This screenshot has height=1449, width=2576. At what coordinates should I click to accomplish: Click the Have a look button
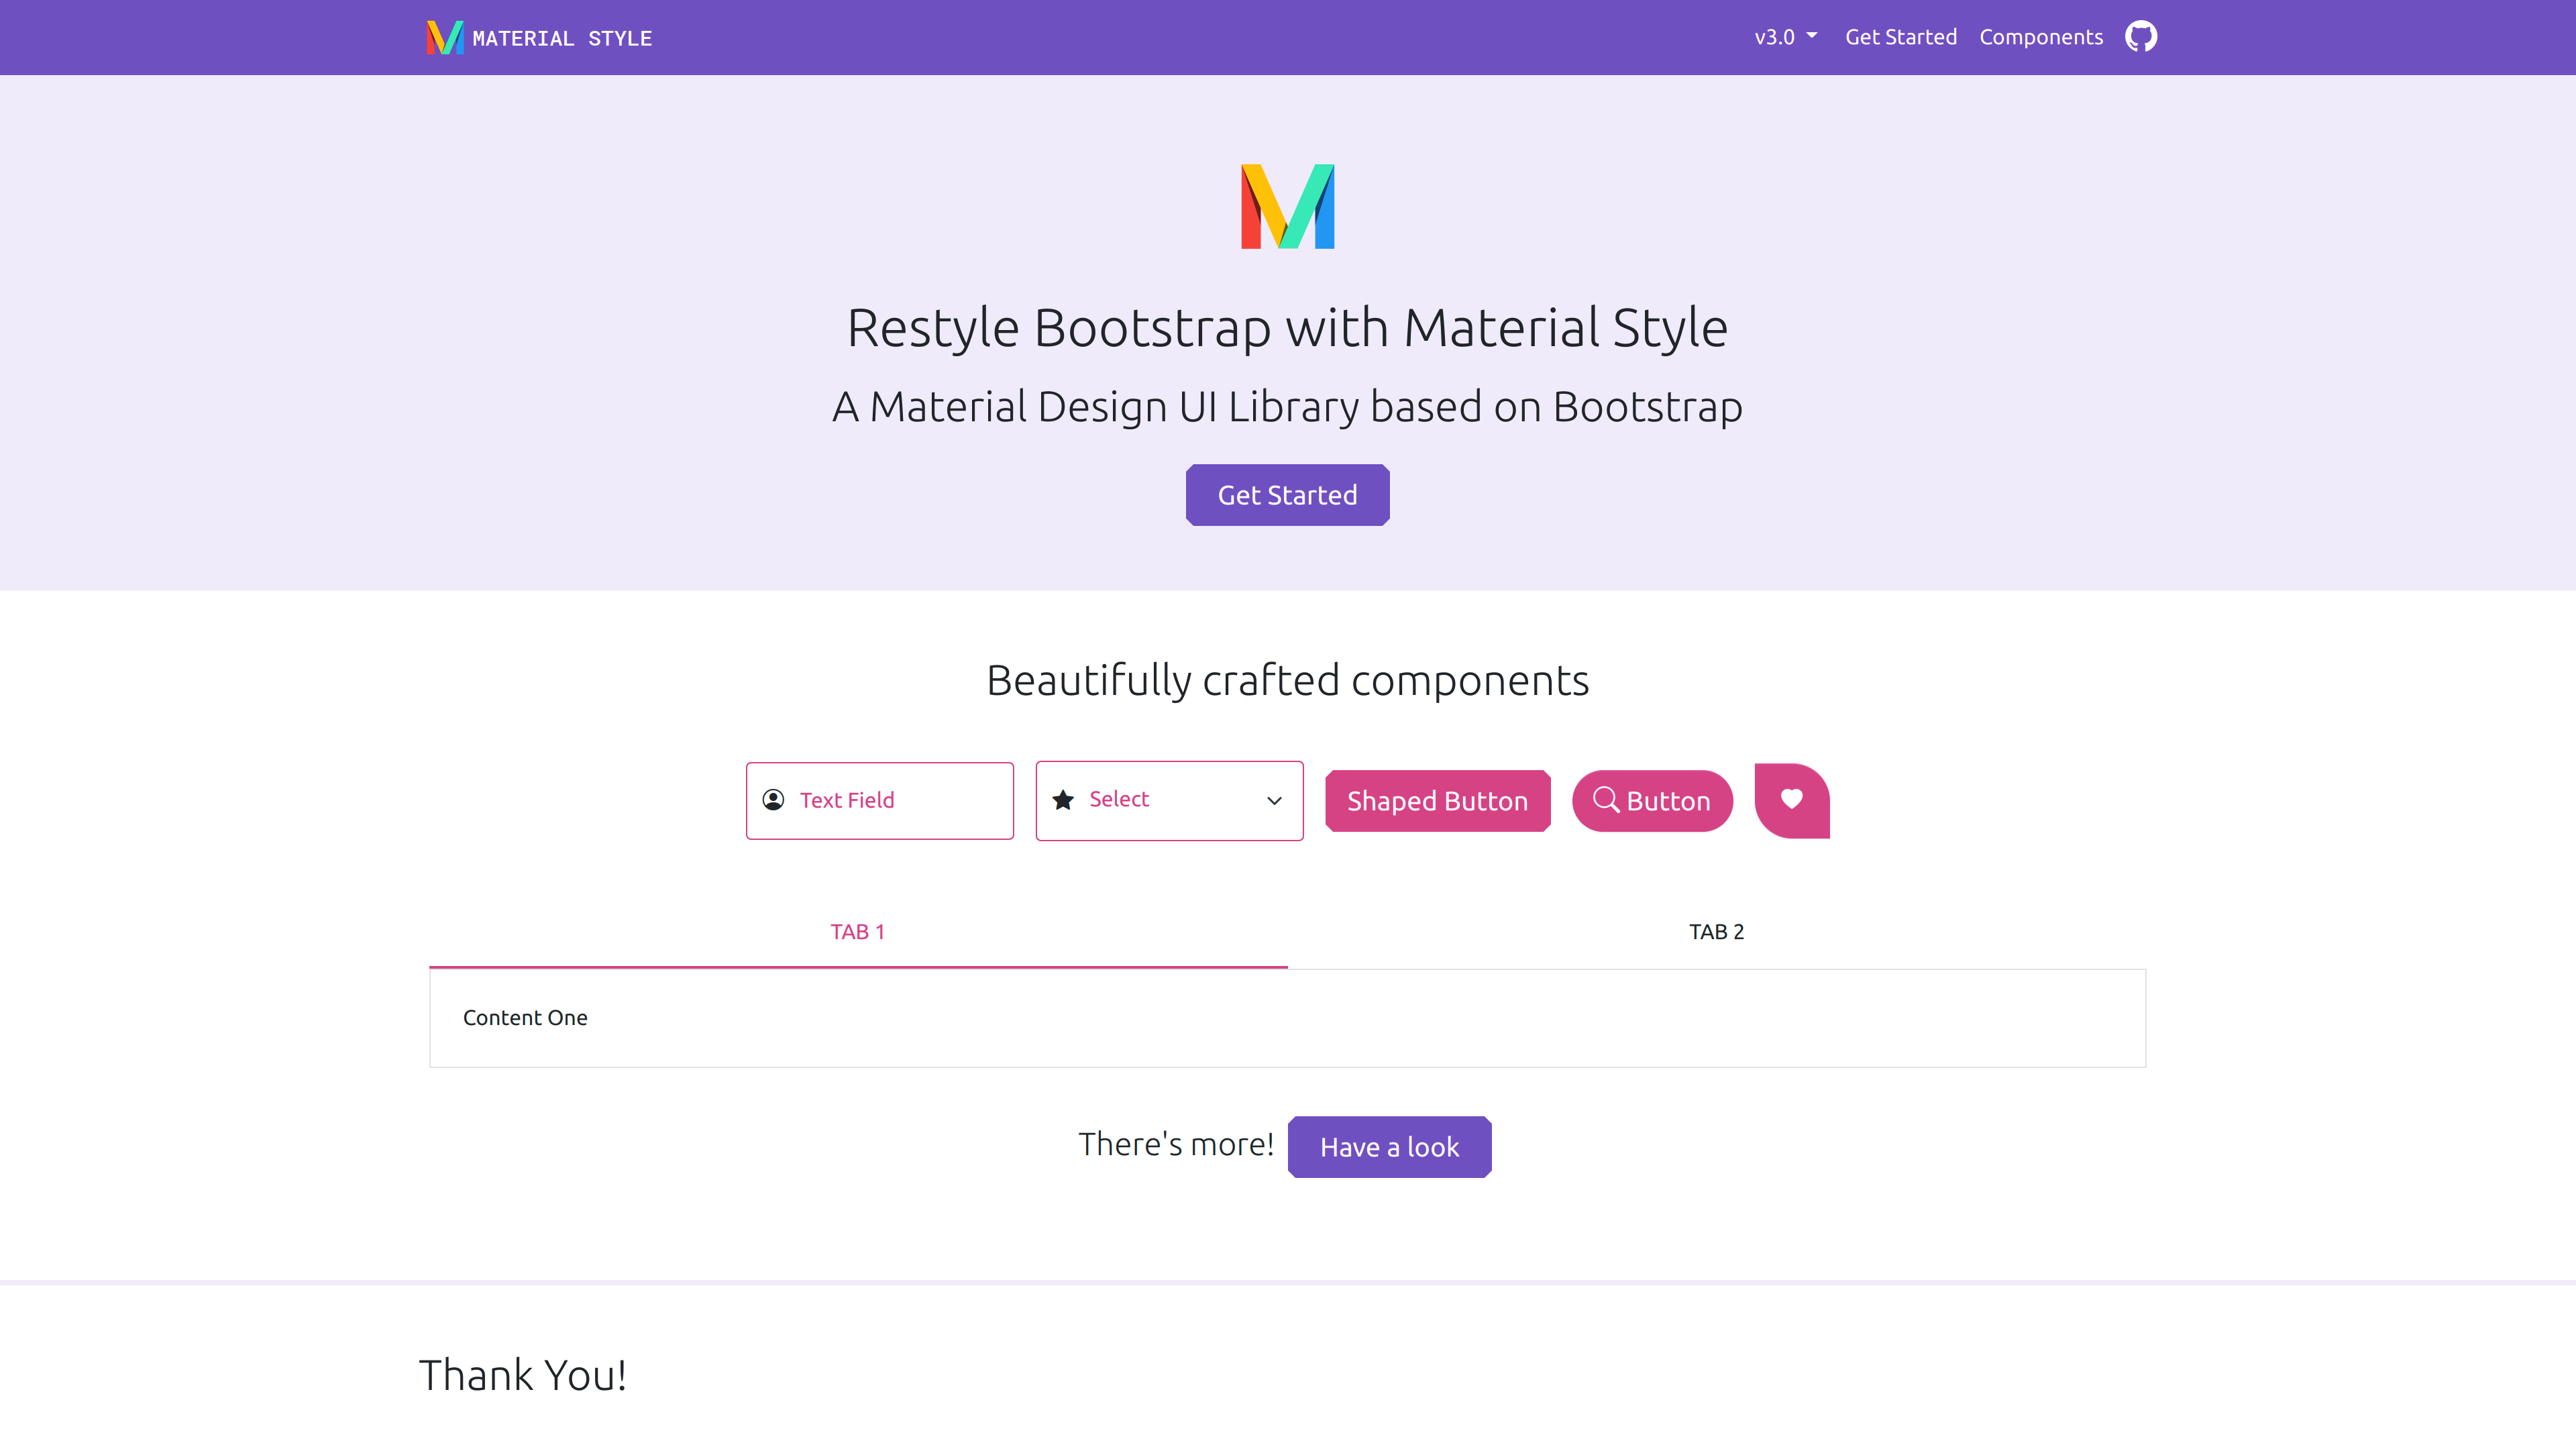click(1390, 1147)
